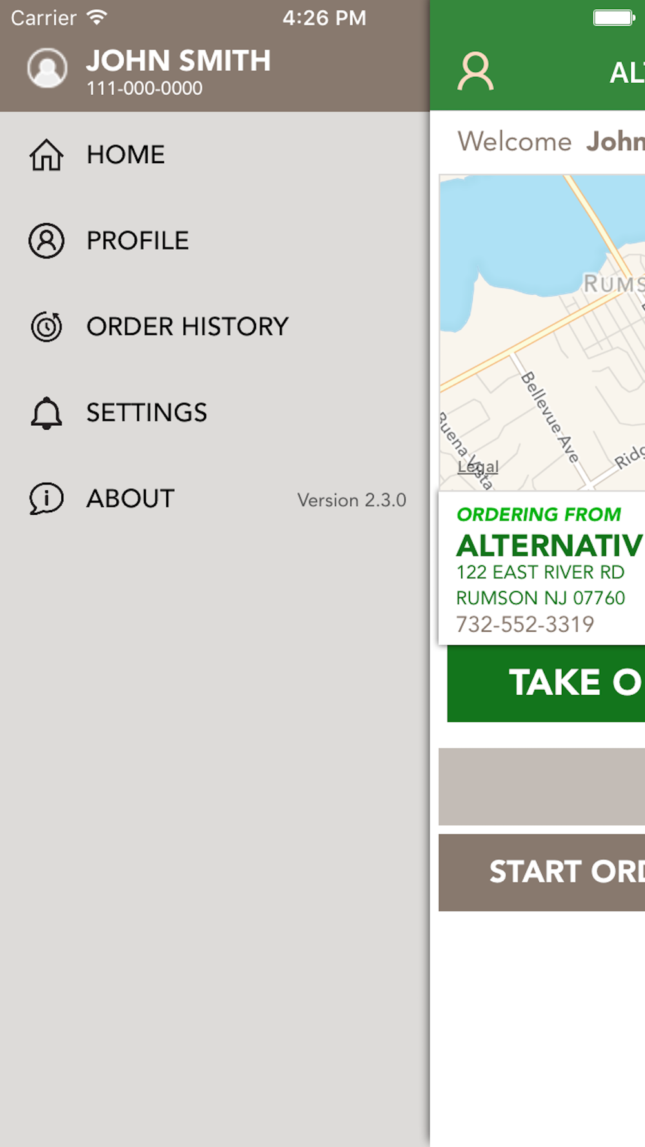The image size is (645, 1147).
Task: Tap the Settings bell icon
Action: [x=46, y=413]
